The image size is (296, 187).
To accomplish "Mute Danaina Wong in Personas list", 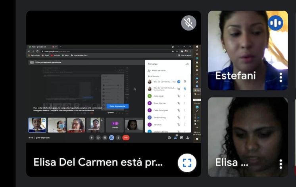I will point(179,118).
